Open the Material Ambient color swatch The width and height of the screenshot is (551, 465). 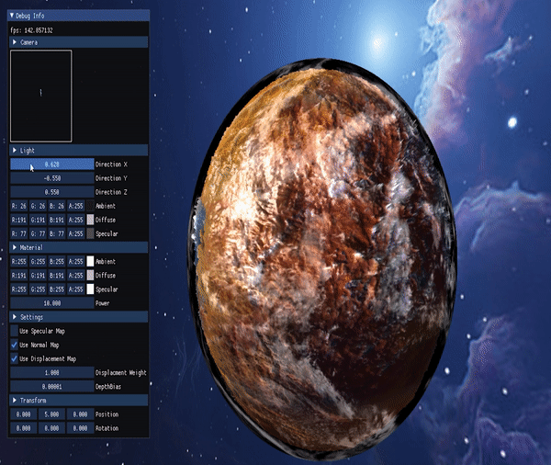coord(90,261)
